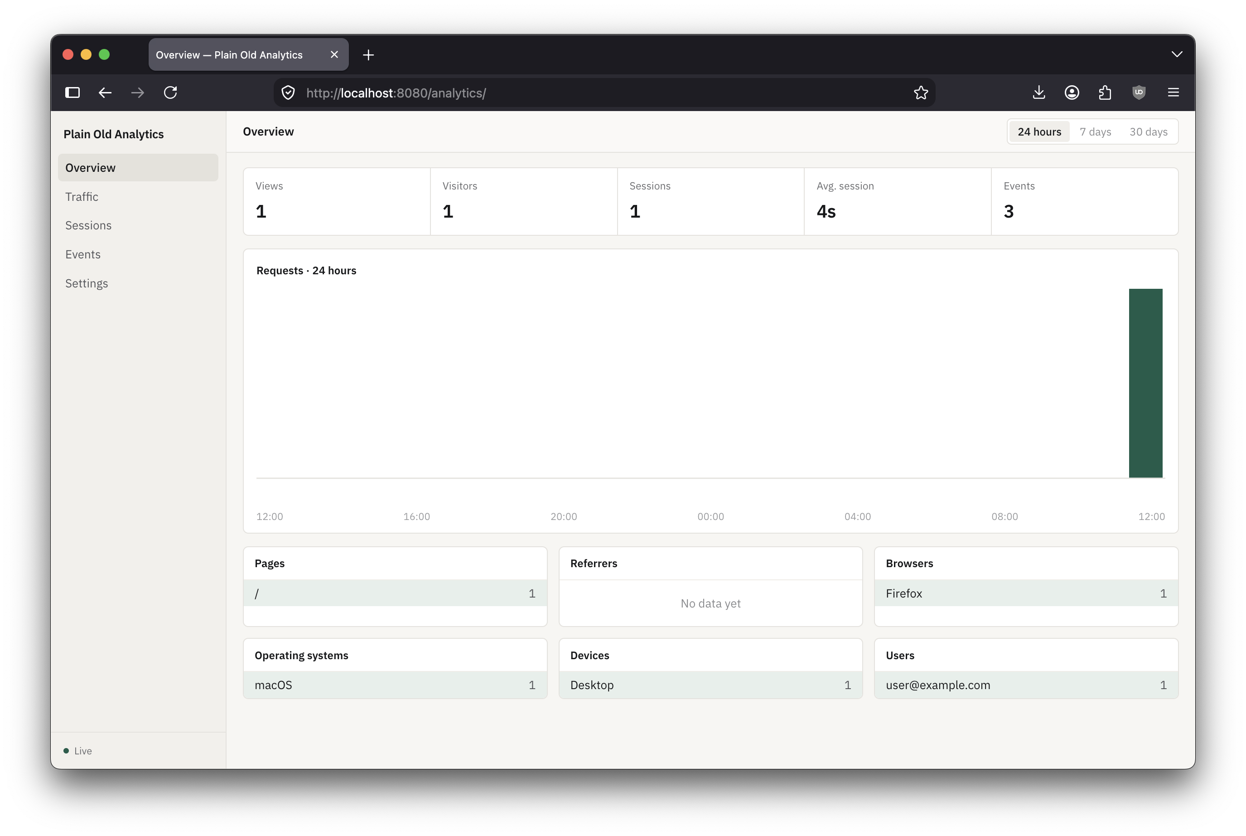Viewport: 1246px width, 836px height.
Task: Click the Browsers panel heading
Action: pos(909,564)
